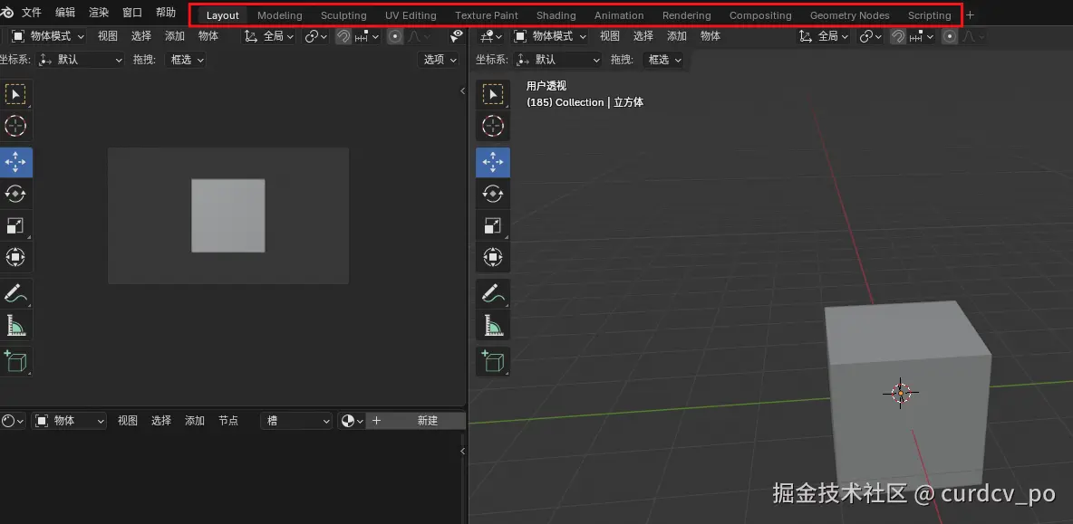Image resolution: width=1073 pixels, height=524 pixels.
Task: Open 坐标系 默认 dropdown in left viewport
Action: click(81, 60)
